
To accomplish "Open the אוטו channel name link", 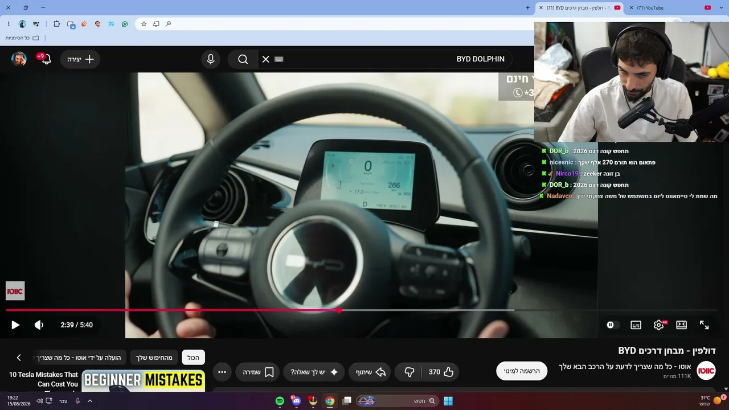I will [x=625, y=366].
